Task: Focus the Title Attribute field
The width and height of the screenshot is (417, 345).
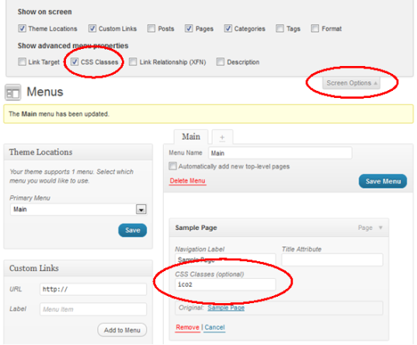Action: point(332,260)
